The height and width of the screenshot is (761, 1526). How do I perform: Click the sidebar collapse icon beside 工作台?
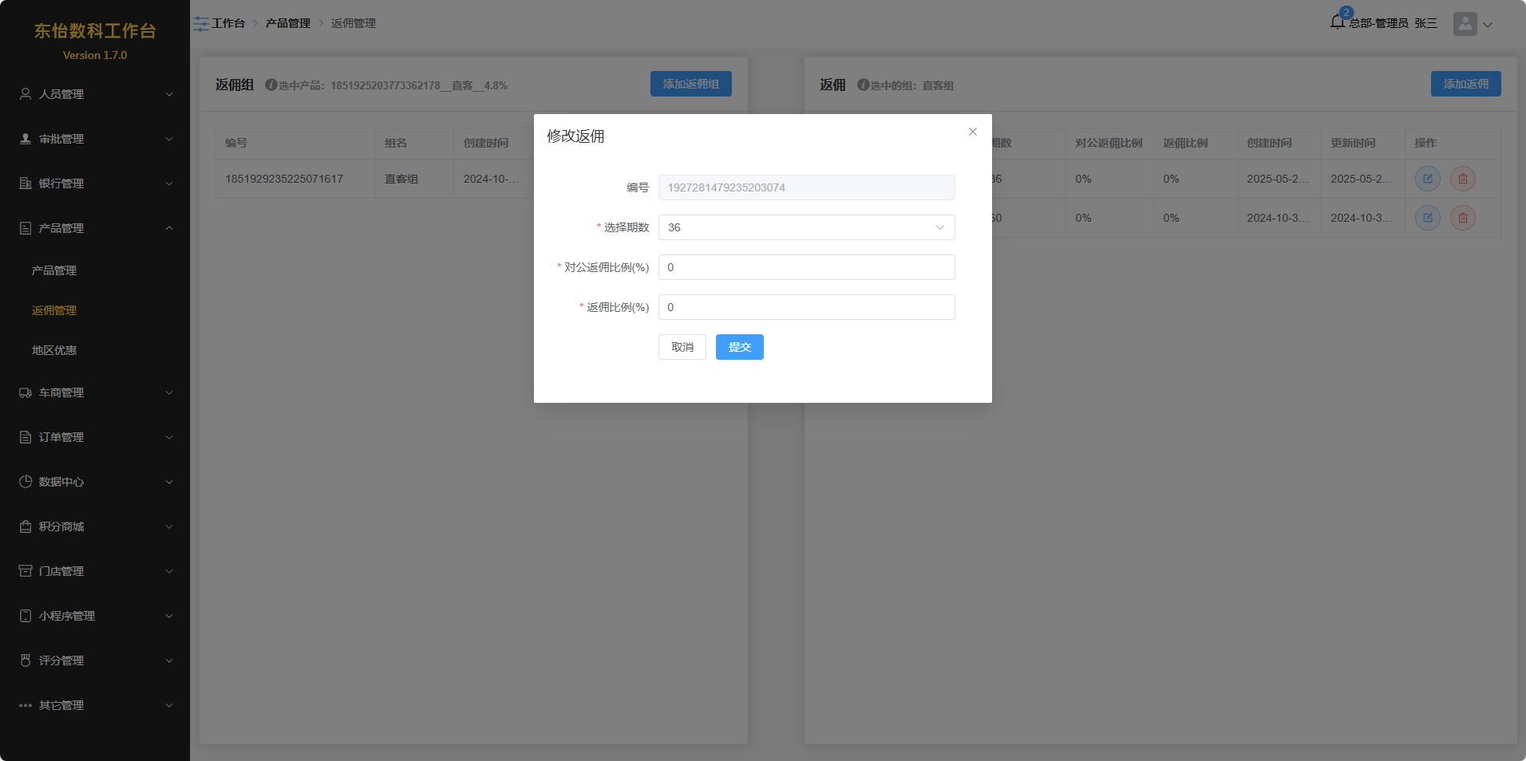pyautogui.click(x=200, y=24)
